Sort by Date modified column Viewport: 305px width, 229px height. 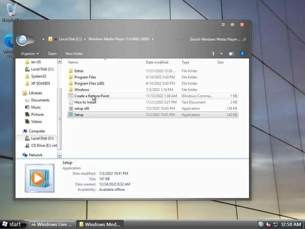157,62
